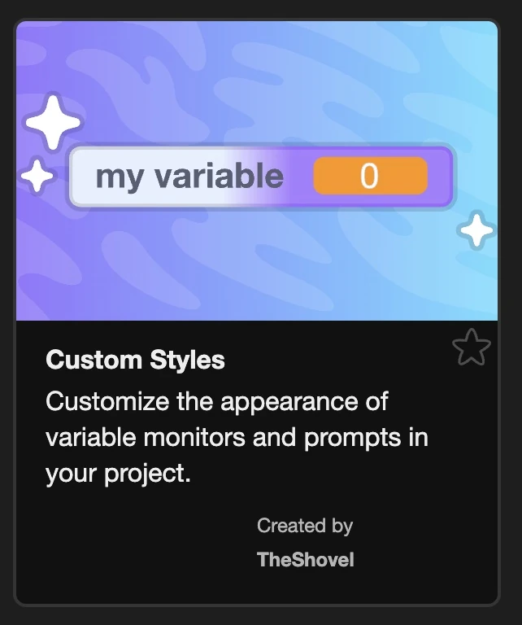Screen dimensions: 522x625
Task: Click the "your project." line of the description
Action: (118, 473)
